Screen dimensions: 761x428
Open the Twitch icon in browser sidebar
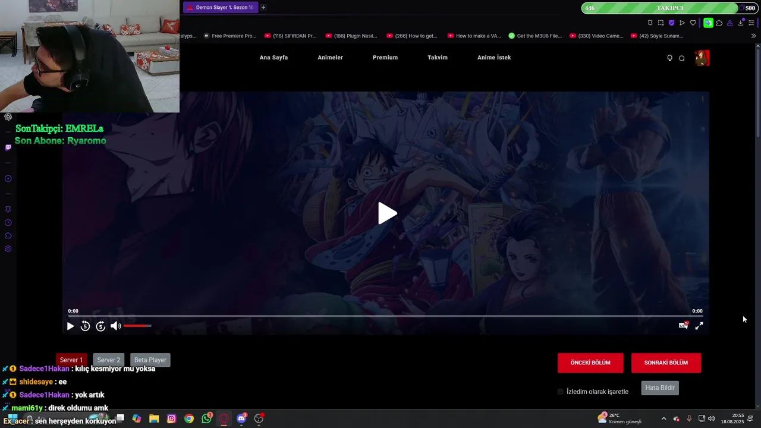pyautogui.click(x=8, y=147)
